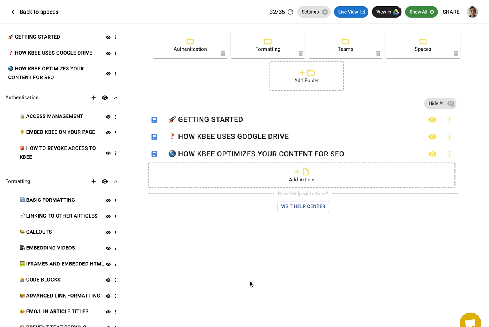Open the user profile avatar
This screenshot has width=489, height=327.
[x=472, y=12]
